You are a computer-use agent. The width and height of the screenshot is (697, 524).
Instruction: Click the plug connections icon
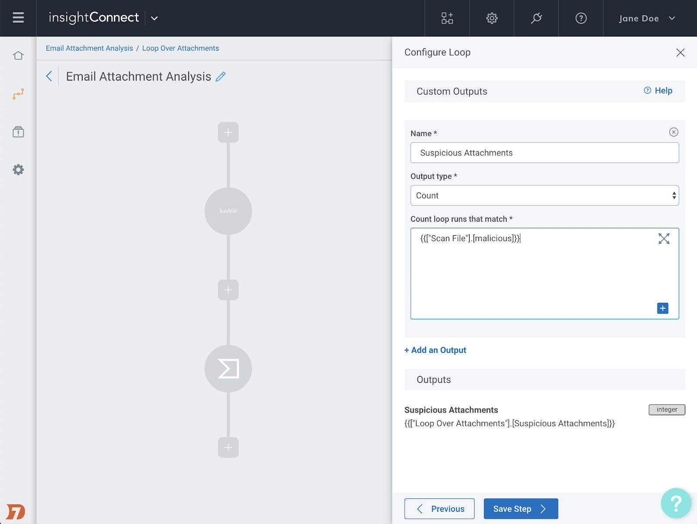536,18
